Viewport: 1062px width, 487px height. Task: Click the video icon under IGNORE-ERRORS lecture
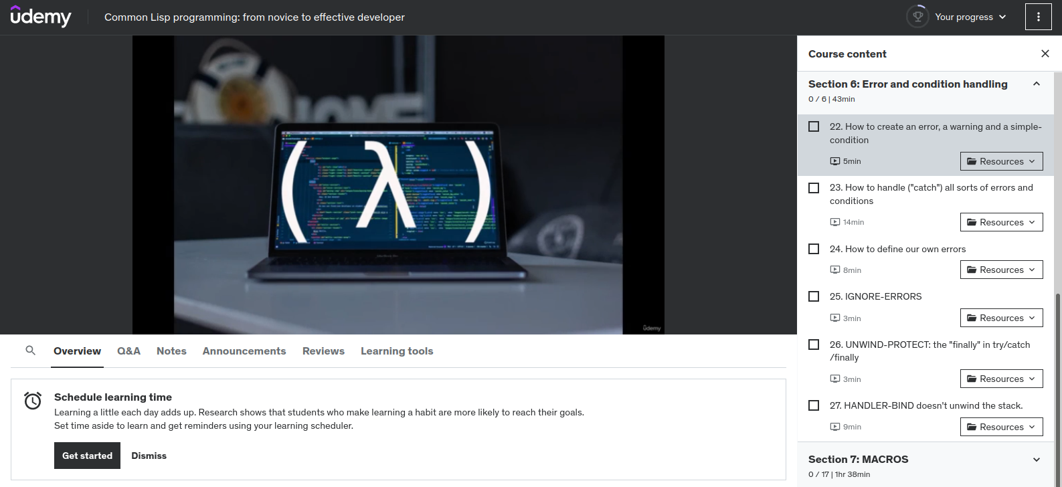click(x=834, y=318)
